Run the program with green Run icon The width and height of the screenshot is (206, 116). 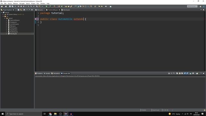[46, 6]
